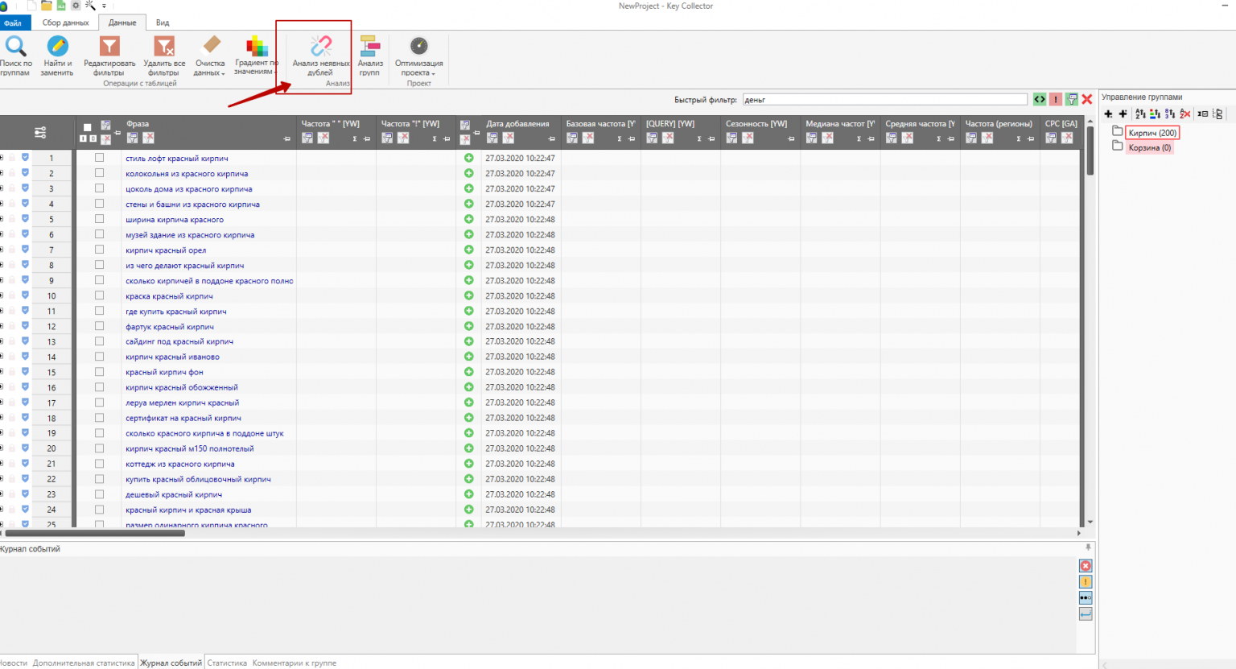The width and height of the screenshot is (1236, 669).
Task: Click Редактировать фильтры funnel icon
Action: pyautogui.click(x=109, y=47)
